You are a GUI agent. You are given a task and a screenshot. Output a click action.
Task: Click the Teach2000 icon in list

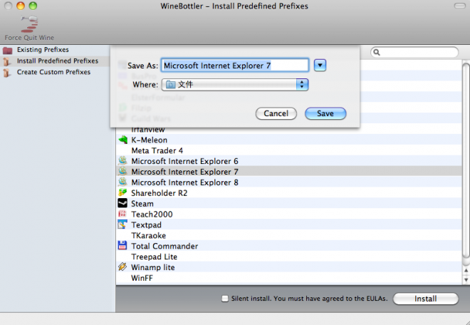[123, 215]
